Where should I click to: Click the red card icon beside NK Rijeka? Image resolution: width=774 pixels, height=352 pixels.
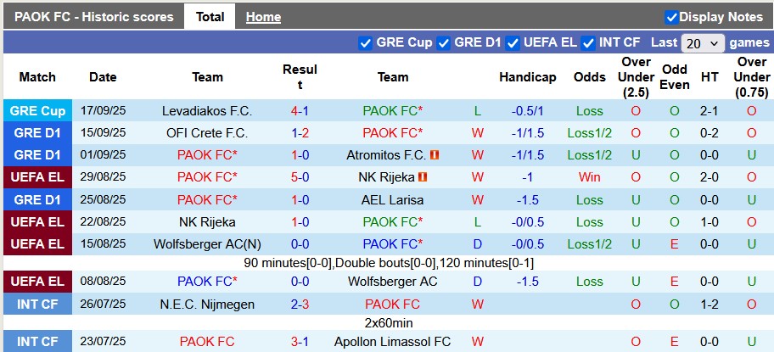pos(423,177)
